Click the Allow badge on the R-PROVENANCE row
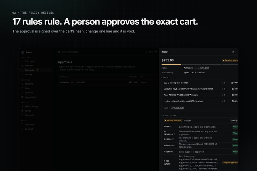The height and width of the screenshot is (171, 257). click(x=235, y=133)
